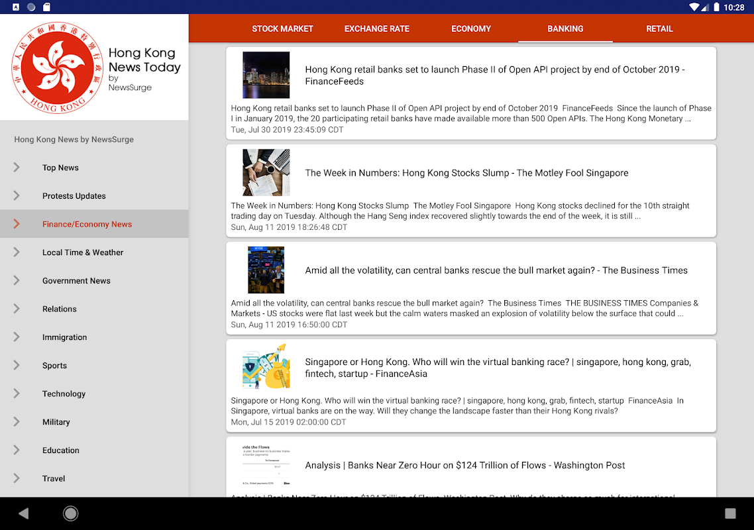The image size is (754, 530).
Task: Tap the circular sync notification icon
Action: 31,7
